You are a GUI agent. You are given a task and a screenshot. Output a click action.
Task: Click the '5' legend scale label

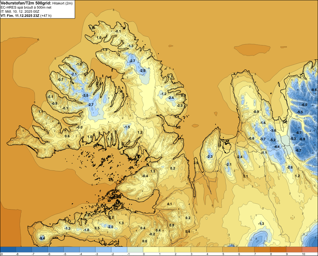point(223,254)
